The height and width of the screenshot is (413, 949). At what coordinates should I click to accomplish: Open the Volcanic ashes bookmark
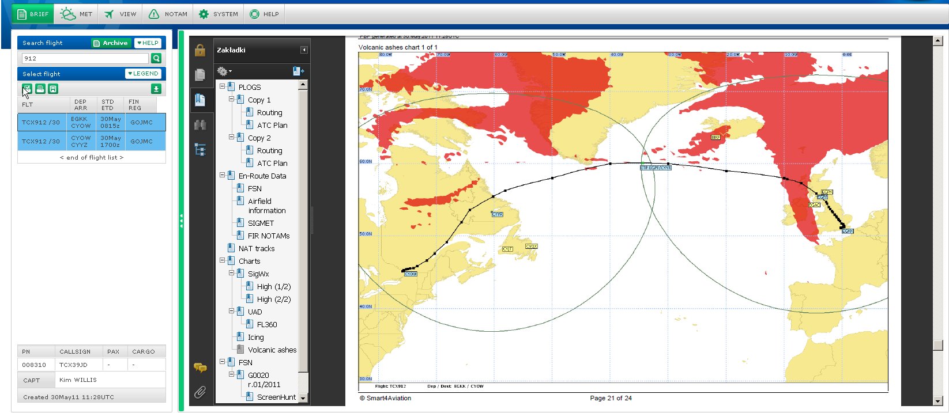click(272, 350)
